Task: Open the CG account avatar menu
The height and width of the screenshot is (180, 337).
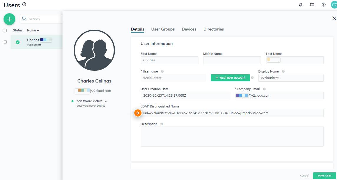Action: point(334,4)
